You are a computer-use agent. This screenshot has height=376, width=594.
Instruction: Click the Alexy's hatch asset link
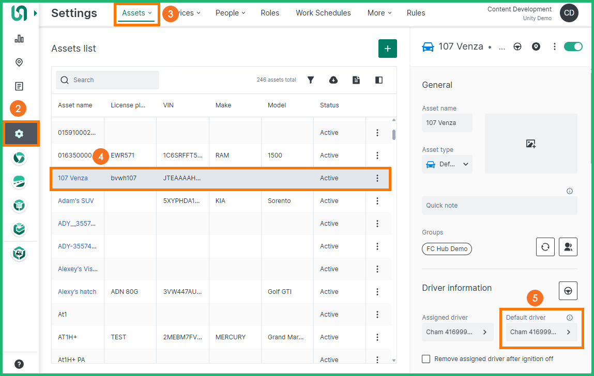coord(77,292)
